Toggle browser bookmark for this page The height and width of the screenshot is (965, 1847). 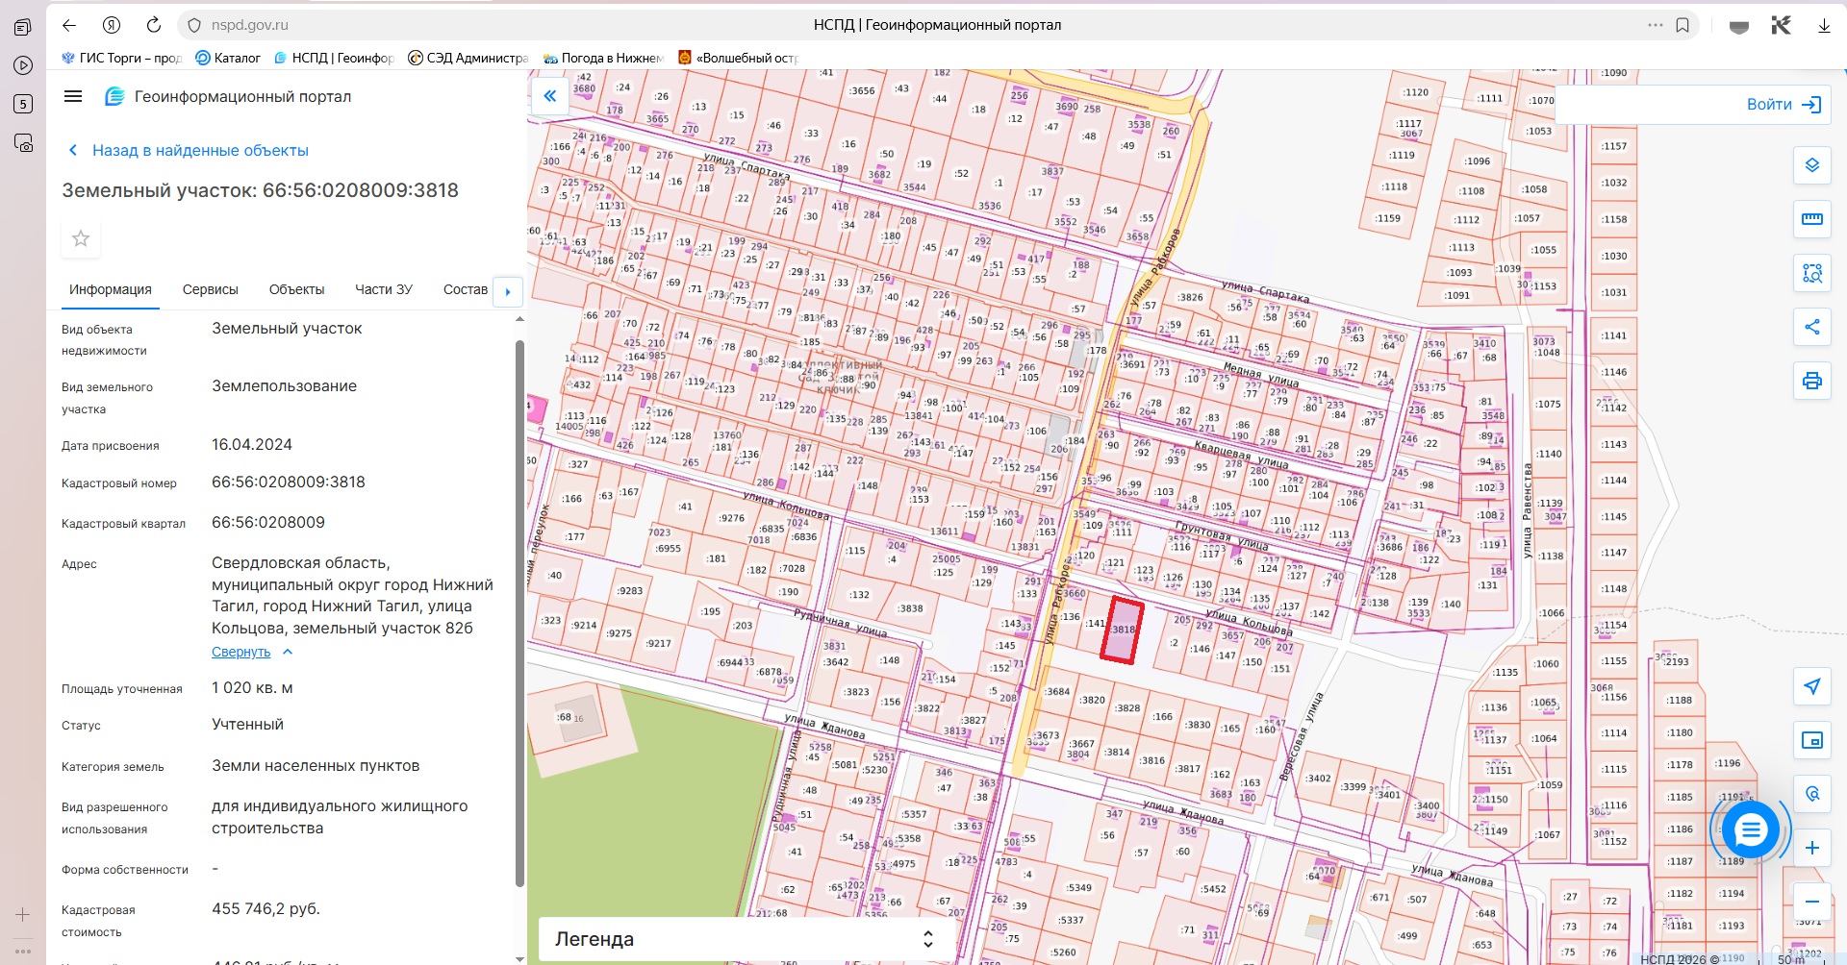pos(1683,25)
